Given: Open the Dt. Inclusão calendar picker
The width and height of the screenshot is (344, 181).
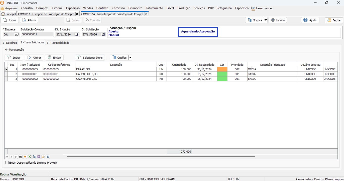Looking at the screenshot, I should point(77,34).
